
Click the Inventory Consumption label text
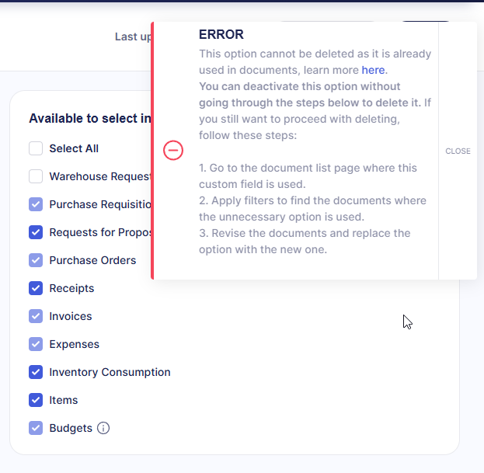[110, 372]
